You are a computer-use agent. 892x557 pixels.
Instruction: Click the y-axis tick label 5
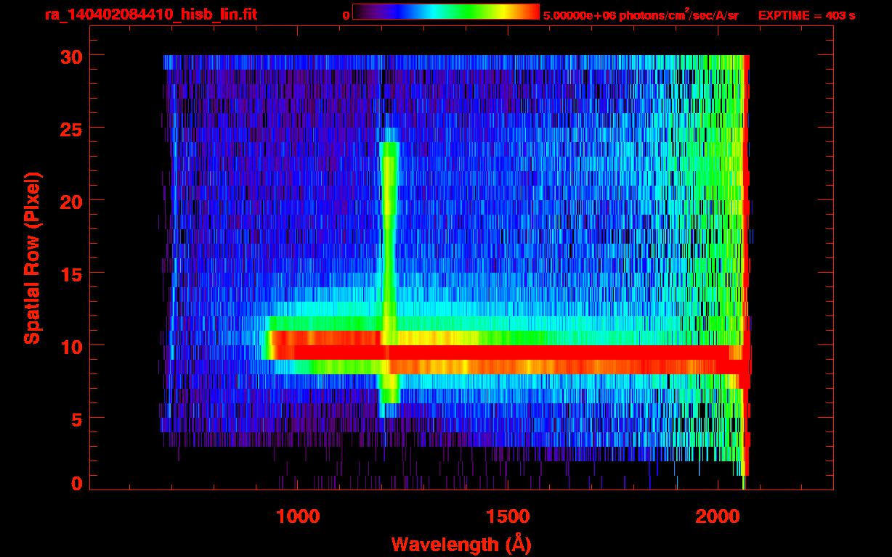coord(76,418)
